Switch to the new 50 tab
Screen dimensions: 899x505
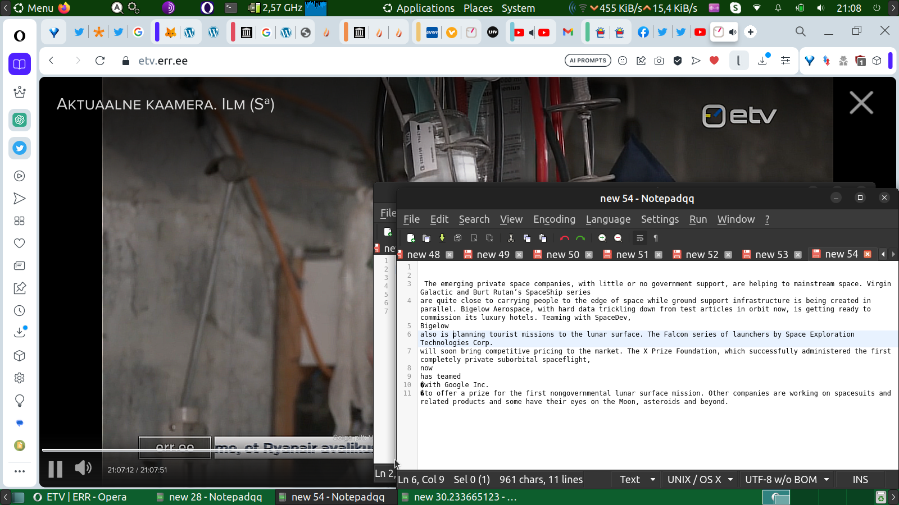click(562, 255)
